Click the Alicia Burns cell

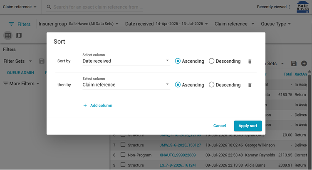point(255,165)
